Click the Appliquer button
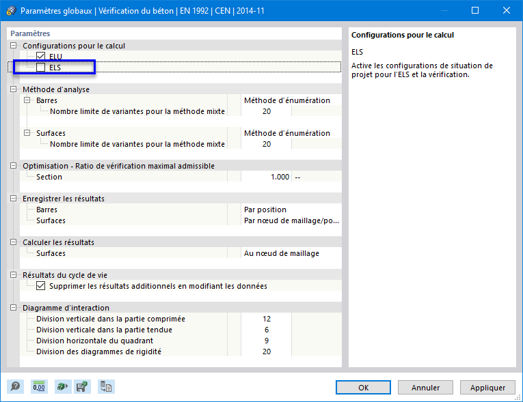Viewport: 523px width, 402px height. pyautogui.click(x=487, y=388)
